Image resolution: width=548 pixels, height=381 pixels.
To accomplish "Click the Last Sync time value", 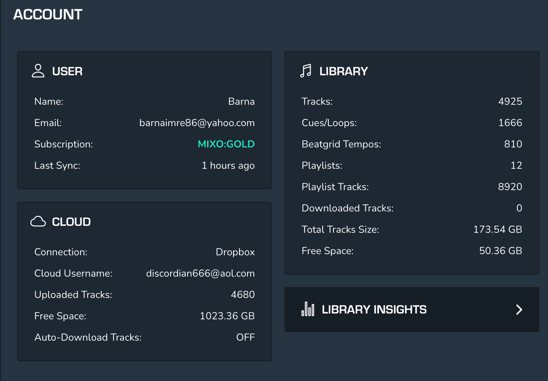I will (228, 165).
